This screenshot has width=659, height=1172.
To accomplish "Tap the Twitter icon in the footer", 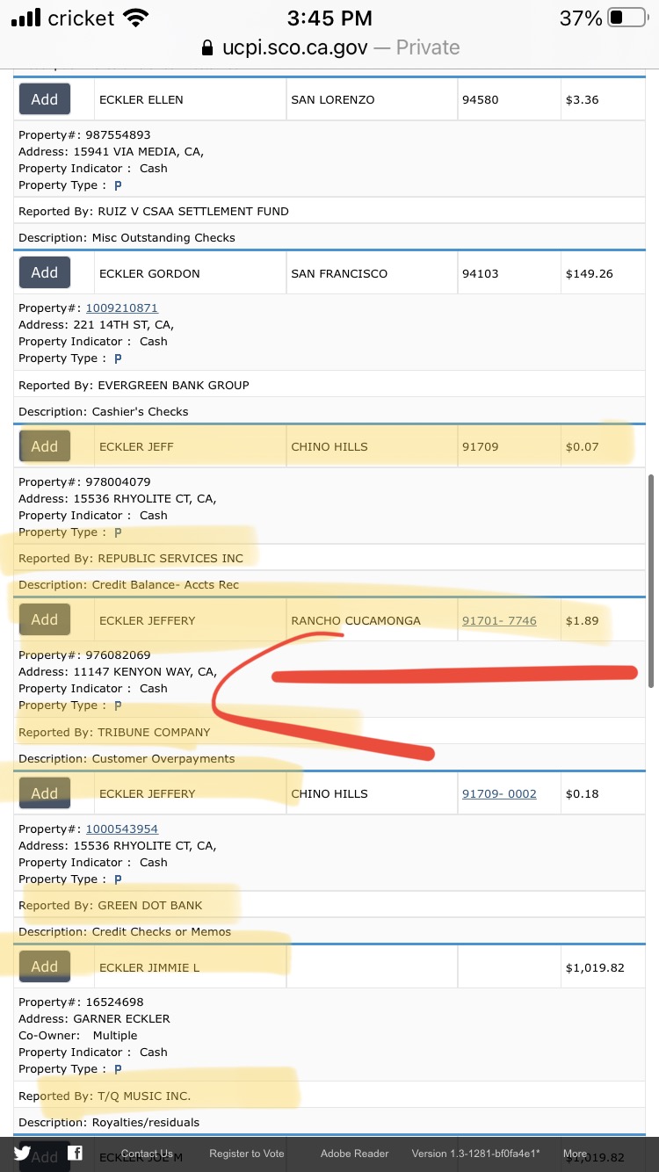I will (22, 1153).
